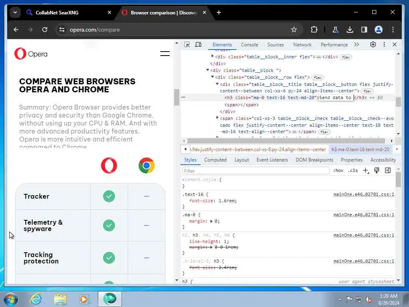This screenshot has width=409, height=307.
Task: Open a new browser tab with plus
Action: click(219, 12)
